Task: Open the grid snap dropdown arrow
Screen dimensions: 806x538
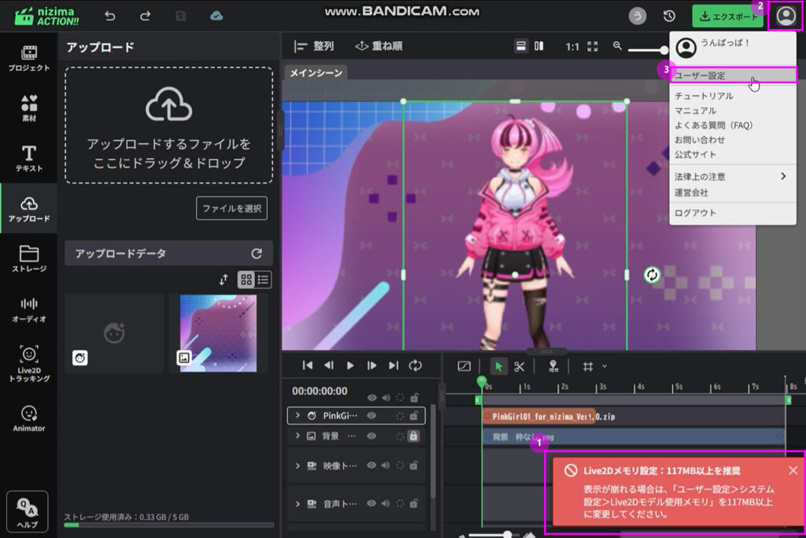Action: [x=604, y=365]
